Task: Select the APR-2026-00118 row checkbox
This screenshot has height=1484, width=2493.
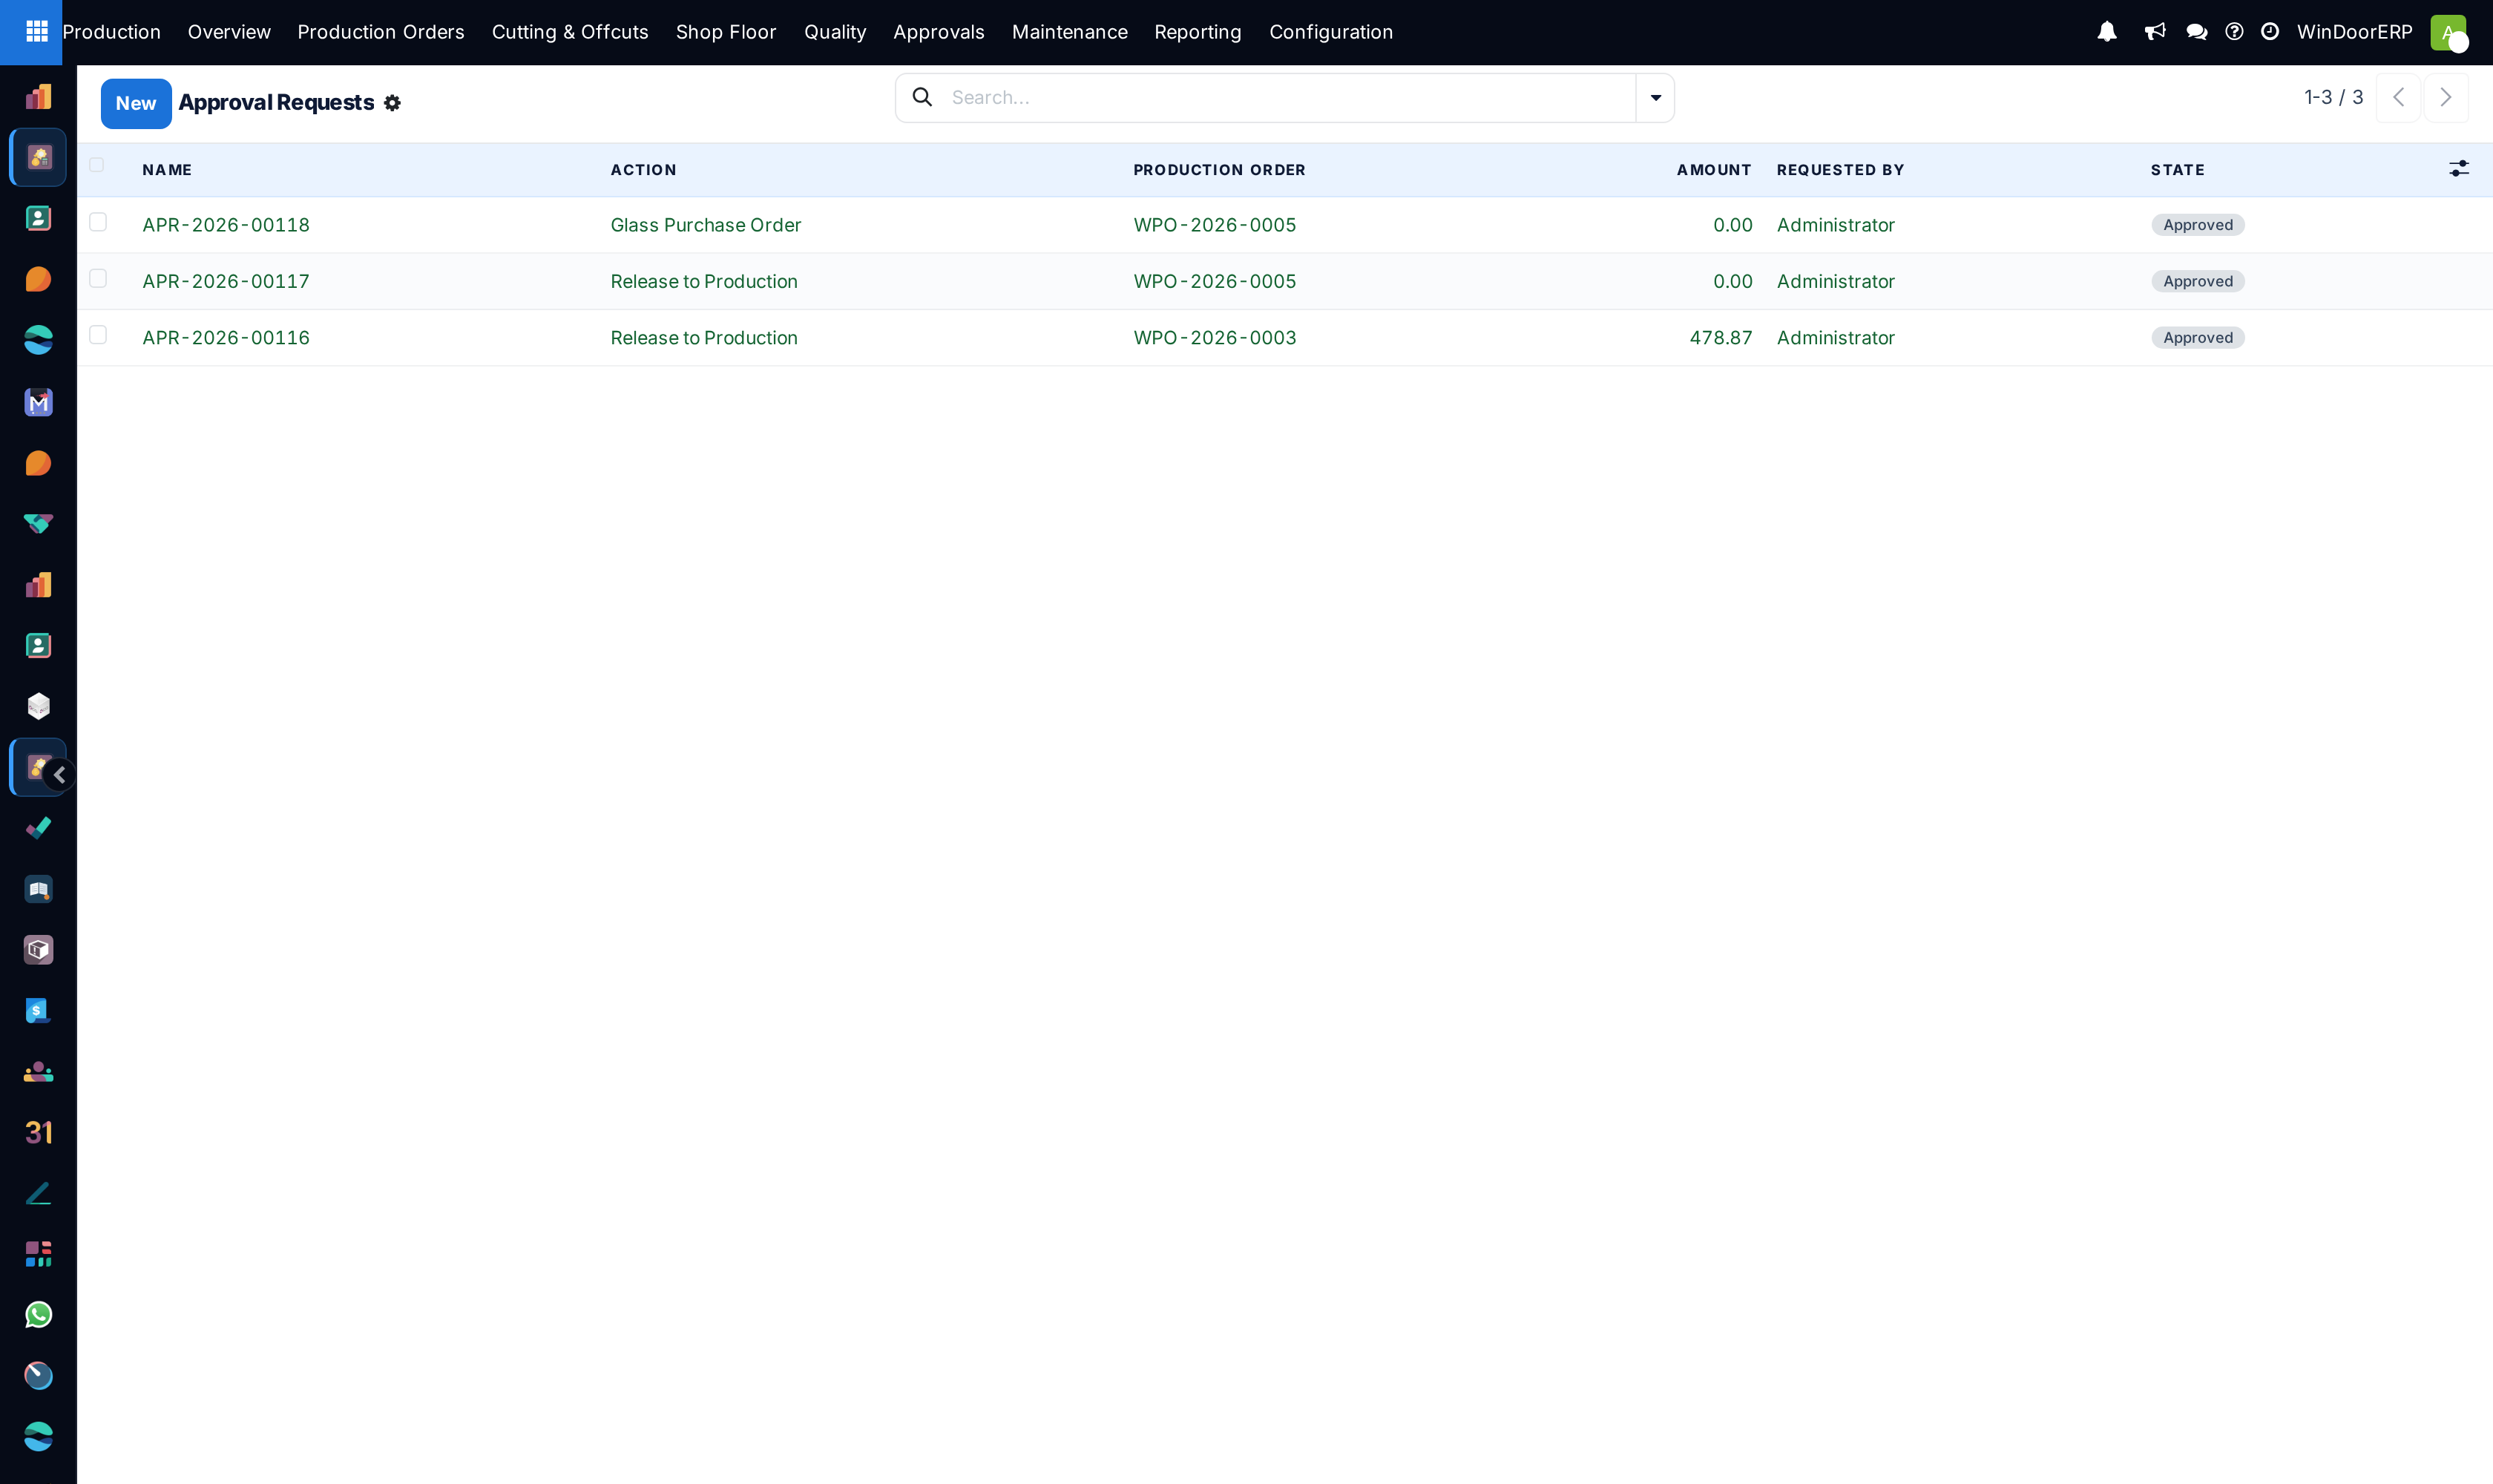Action: pos(98,222)
